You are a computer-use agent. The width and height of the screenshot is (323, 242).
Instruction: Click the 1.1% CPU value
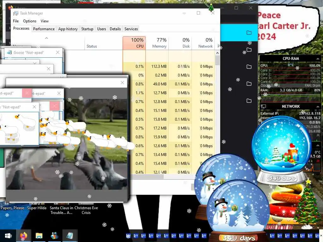pos(139,93)
